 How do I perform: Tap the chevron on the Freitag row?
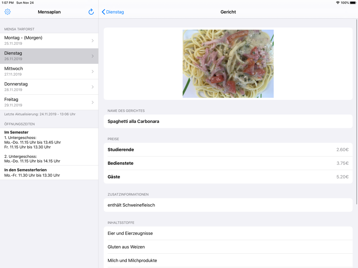92,102
